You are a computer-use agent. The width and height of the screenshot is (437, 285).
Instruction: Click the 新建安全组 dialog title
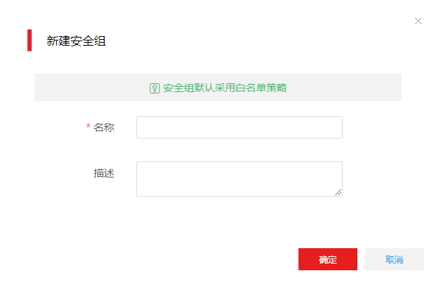[76, 41]
